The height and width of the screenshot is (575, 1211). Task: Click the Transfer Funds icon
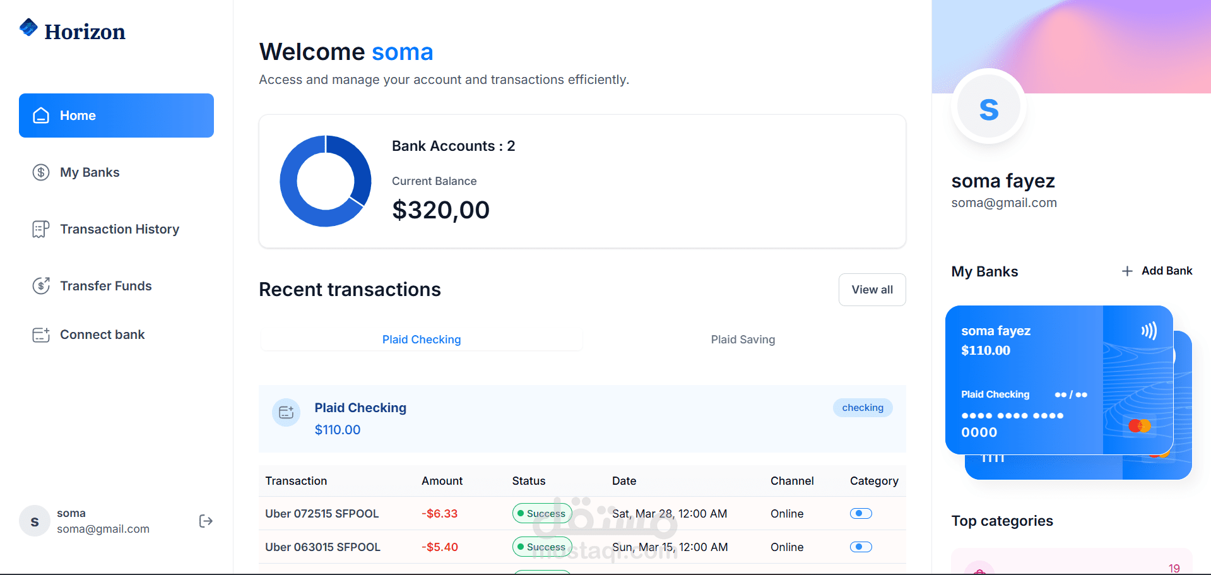(41, 286)
